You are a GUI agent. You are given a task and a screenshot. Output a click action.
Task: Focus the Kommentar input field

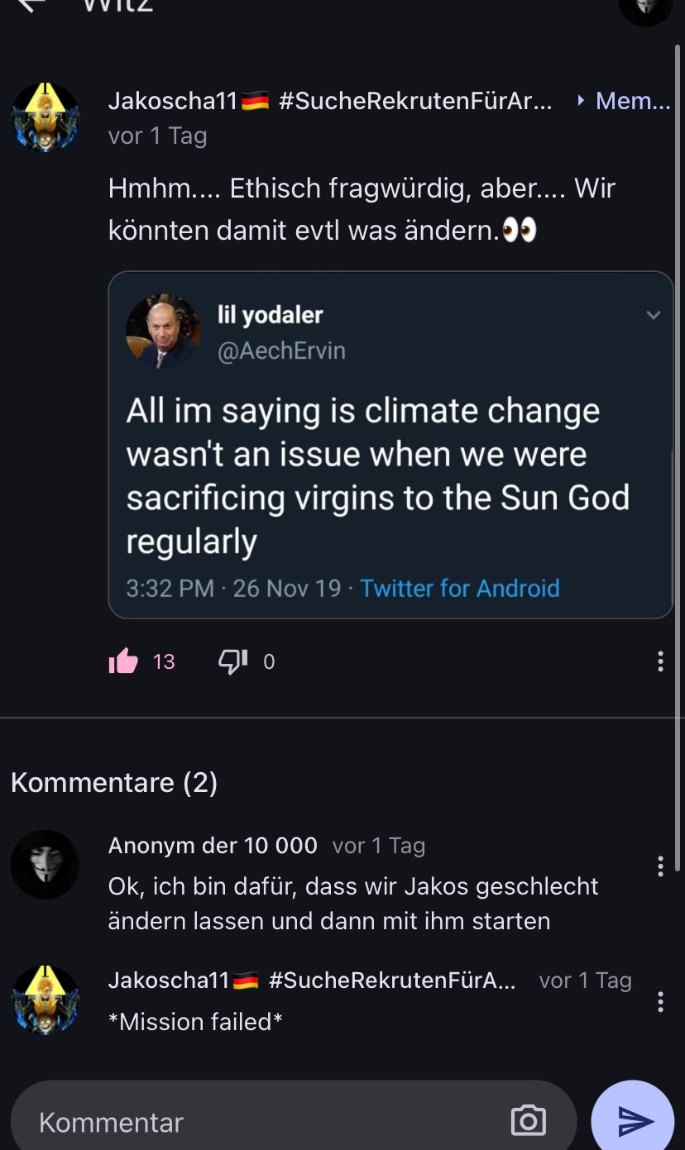[265, 1122]
